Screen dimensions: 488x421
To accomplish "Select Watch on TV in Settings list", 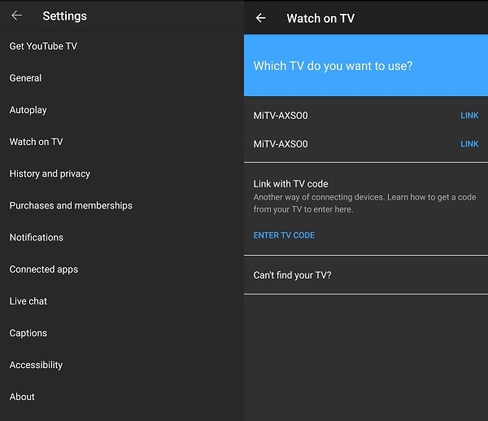I will click(x=122, y=142).
